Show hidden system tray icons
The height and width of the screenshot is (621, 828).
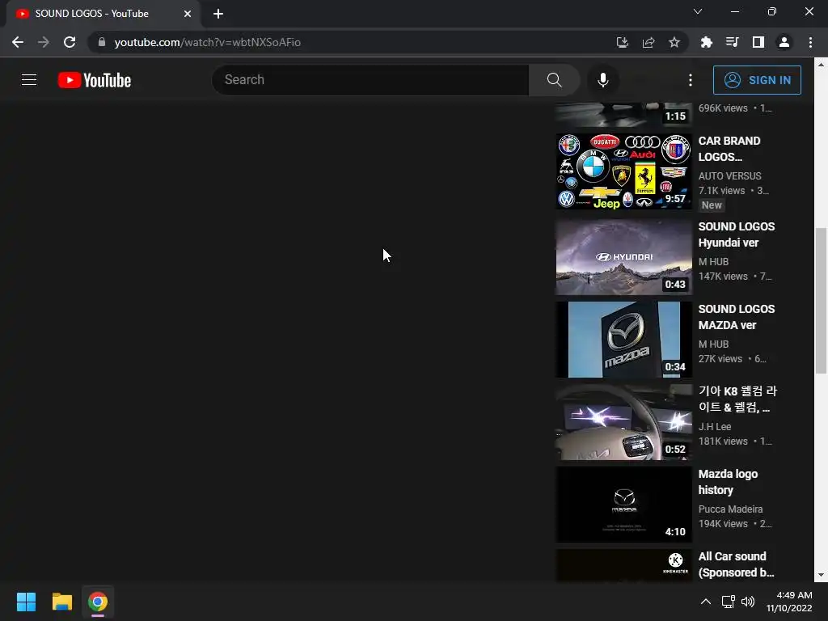point(705,602)
